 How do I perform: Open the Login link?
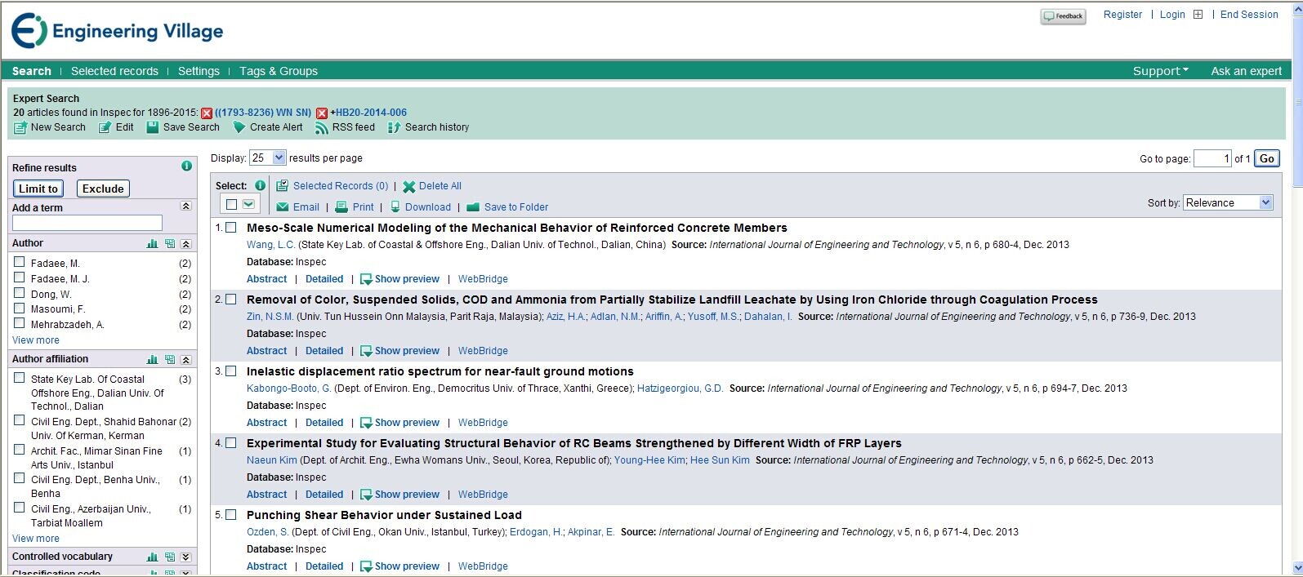point(1172,15)
